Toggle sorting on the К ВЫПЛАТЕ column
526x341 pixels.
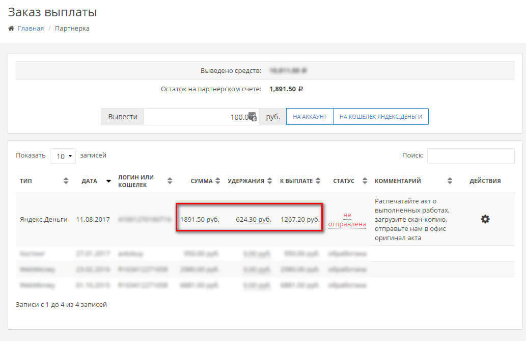[317, 180]
